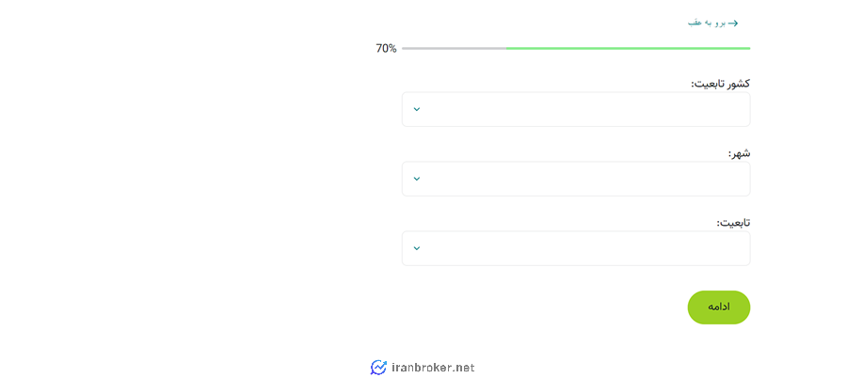Click where green meets gray on progress bar

pos(506,49)
